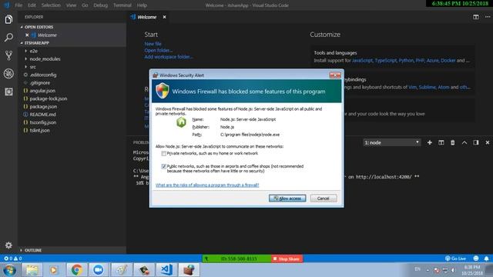Split the editor with the top-right icon

[x=476, y=17]
